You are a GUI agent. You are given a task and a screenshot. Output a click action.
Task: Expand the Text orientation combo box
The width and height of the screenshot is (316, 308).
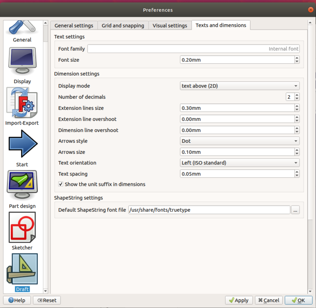point(240,163)
